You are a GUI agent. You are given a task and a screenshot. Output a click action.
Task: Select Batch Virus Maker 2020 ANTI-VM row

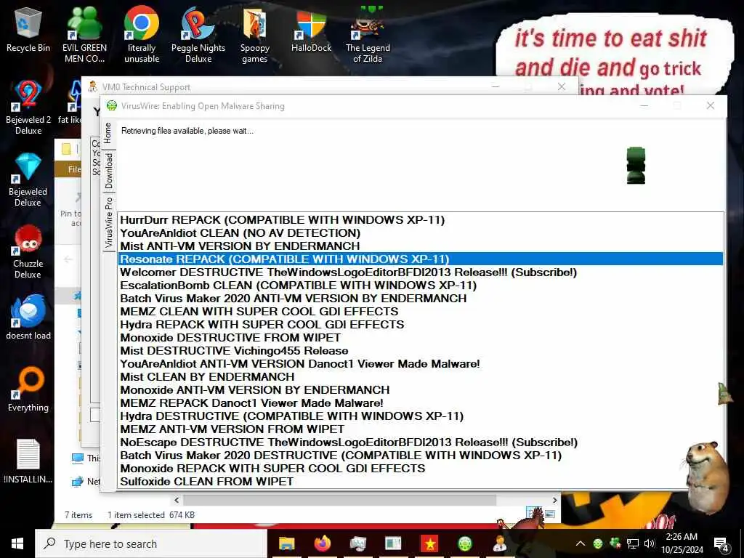420,299
